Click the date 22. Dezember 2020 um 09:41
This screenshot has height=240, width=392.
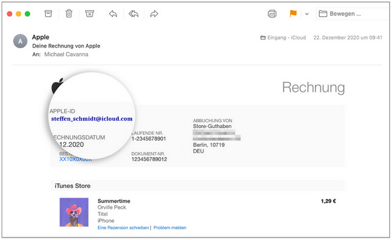tap(348, 38)
